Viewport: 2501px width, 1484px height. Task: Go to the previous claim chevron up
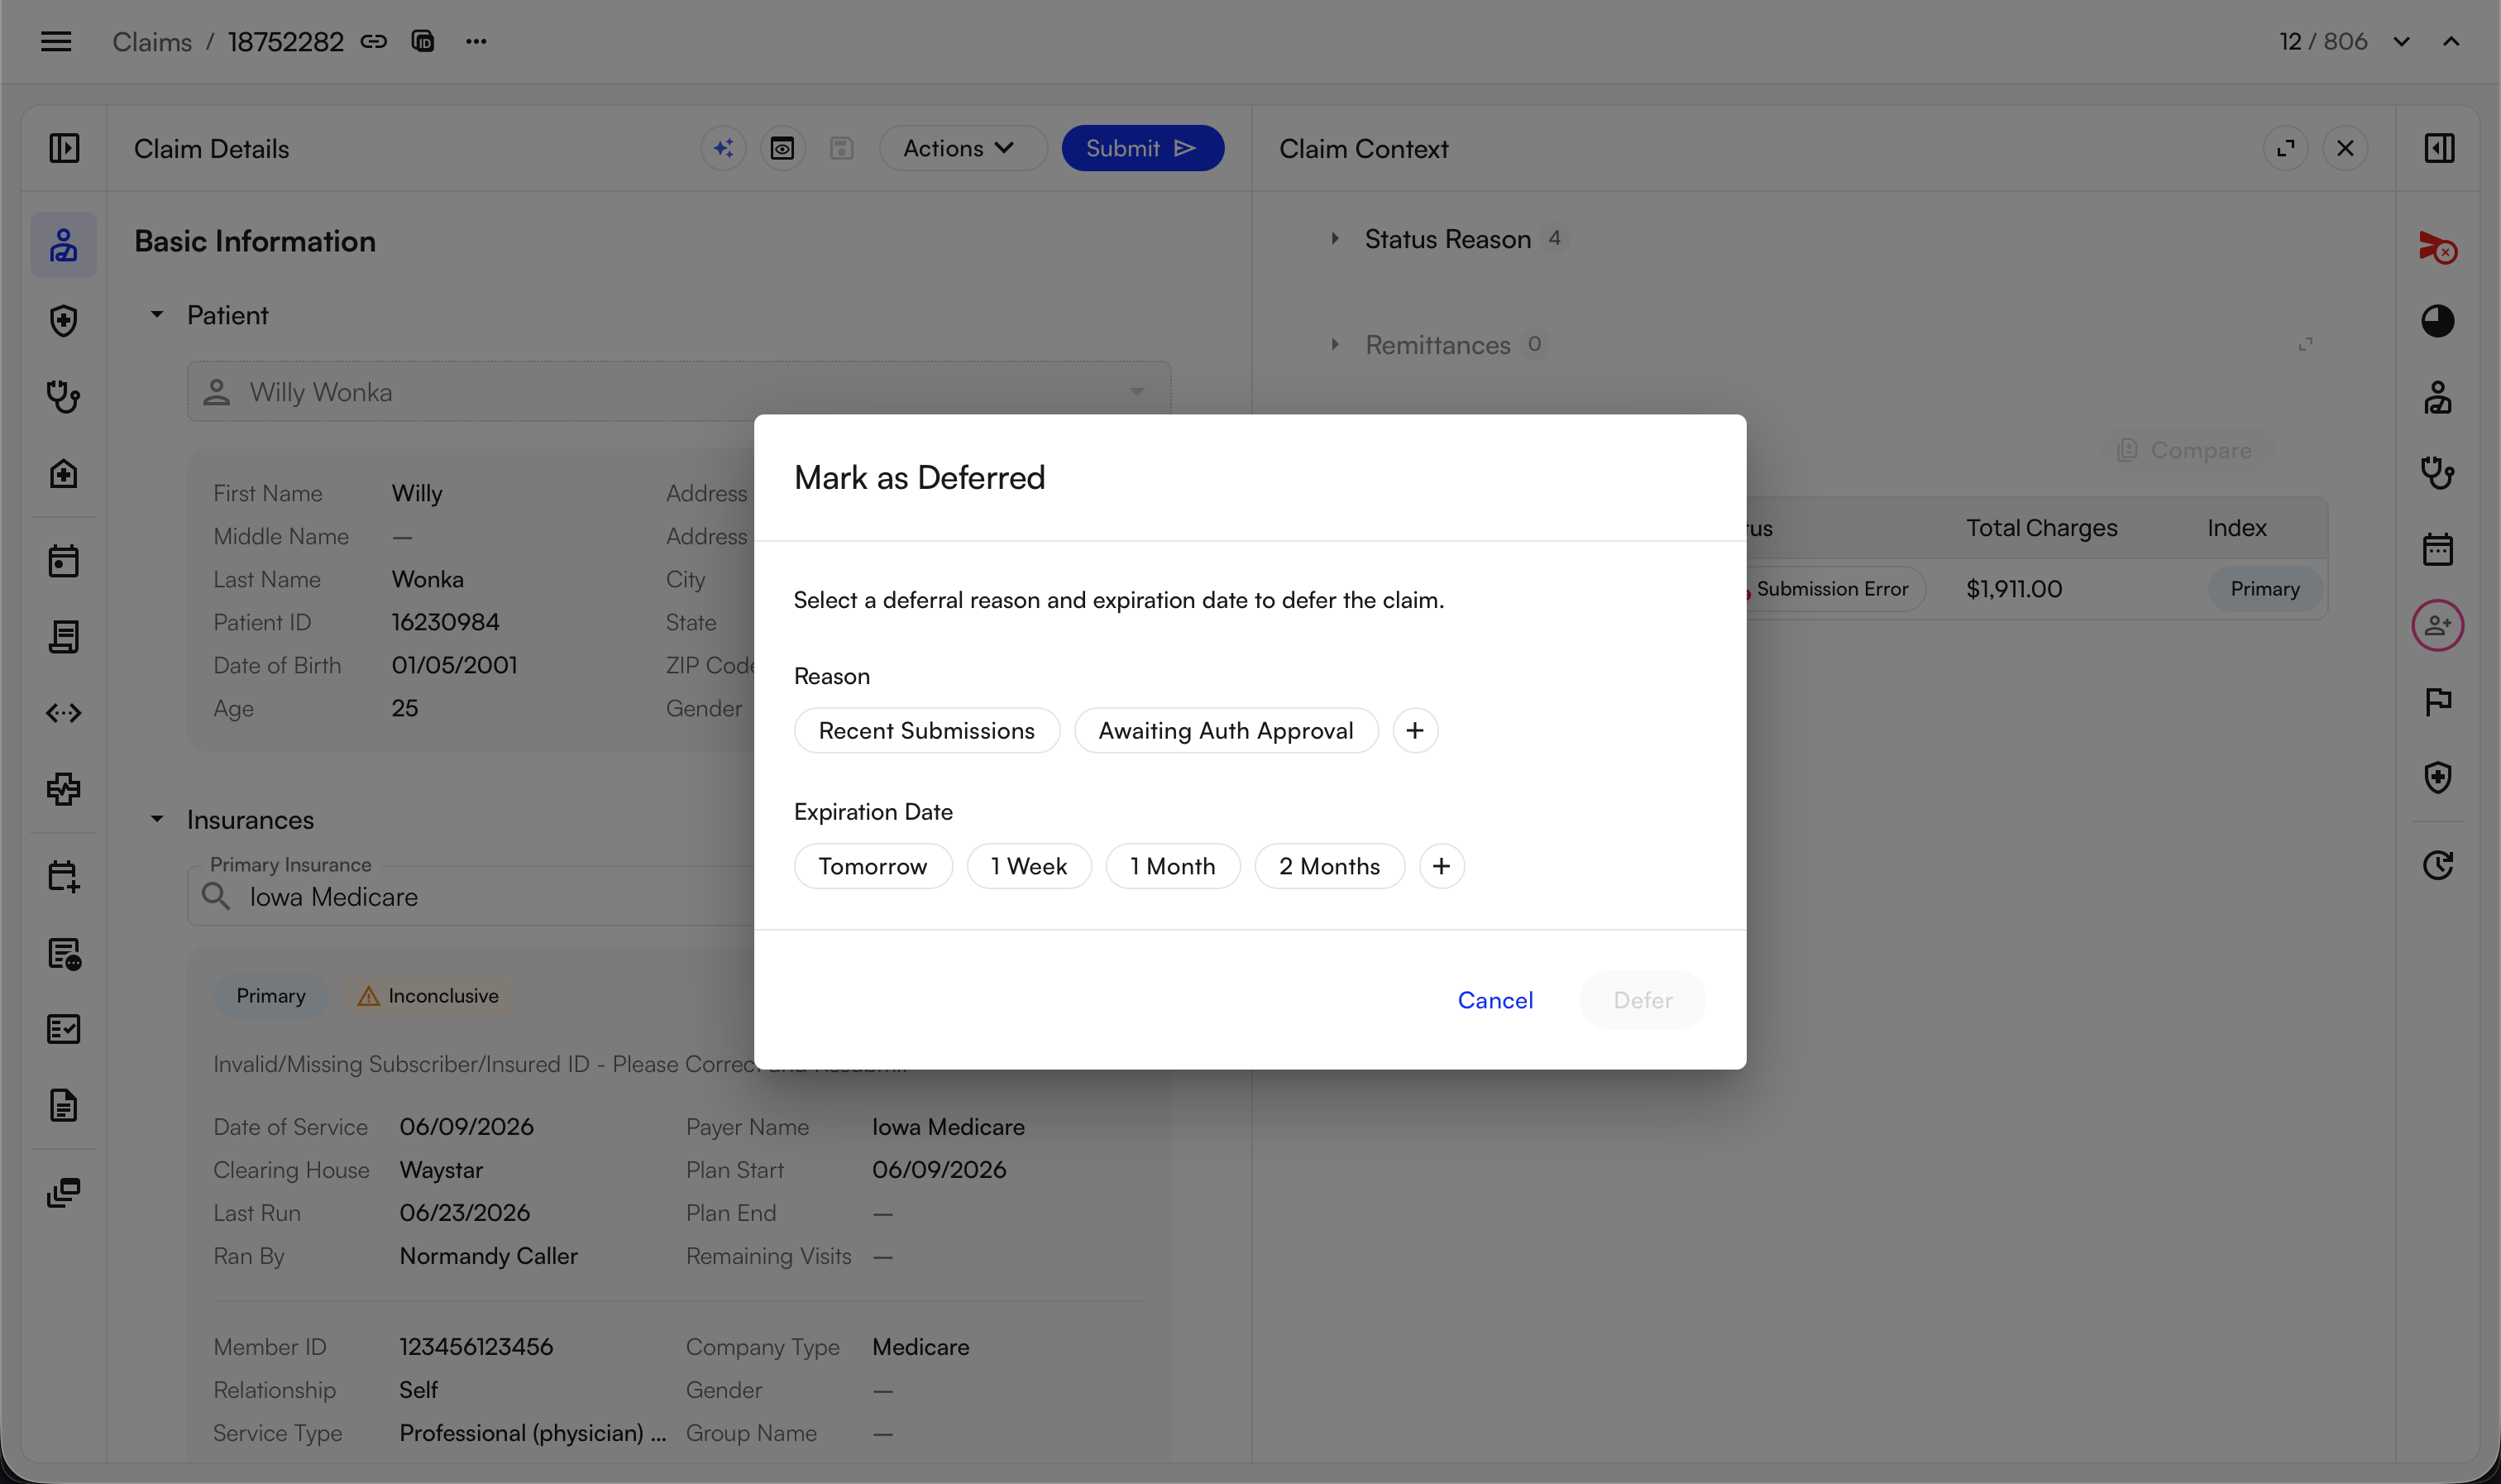point(2451,41)
